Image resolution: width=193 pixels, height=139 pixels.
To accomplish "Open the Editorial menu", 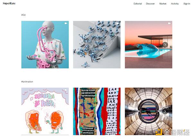I will click(138, 4).
